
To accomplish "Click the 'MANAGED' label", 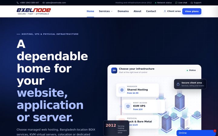I will 132,86.
